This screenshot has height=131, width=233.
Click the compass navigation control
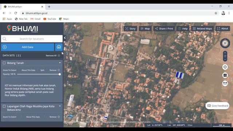(x=225, y=43)
